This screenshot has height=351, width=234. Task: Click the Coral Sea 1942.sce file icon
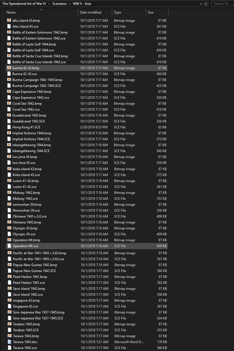[9, 109]
